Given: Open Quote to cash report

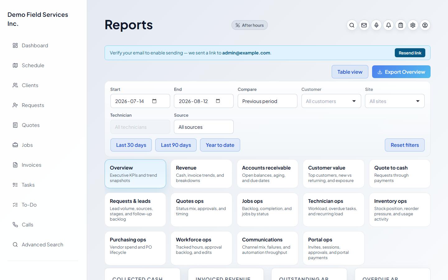Looking at the screenshot, I should point(400,174).
